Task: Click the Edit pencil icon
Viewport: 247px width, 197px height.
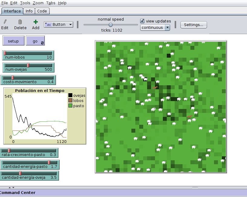Action: pyautogui.click(x=5, y=22)
